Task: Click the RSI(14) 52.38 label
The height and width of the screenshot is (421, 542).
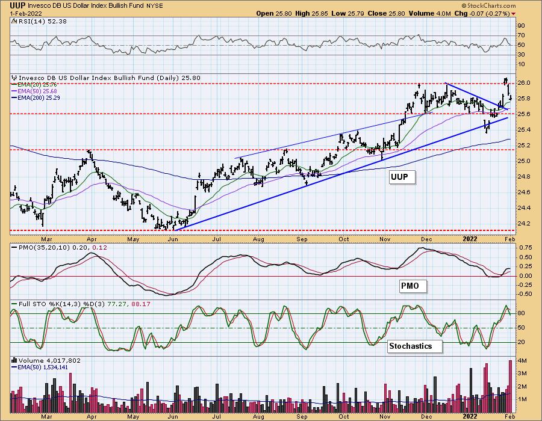Action: [43, 22]
